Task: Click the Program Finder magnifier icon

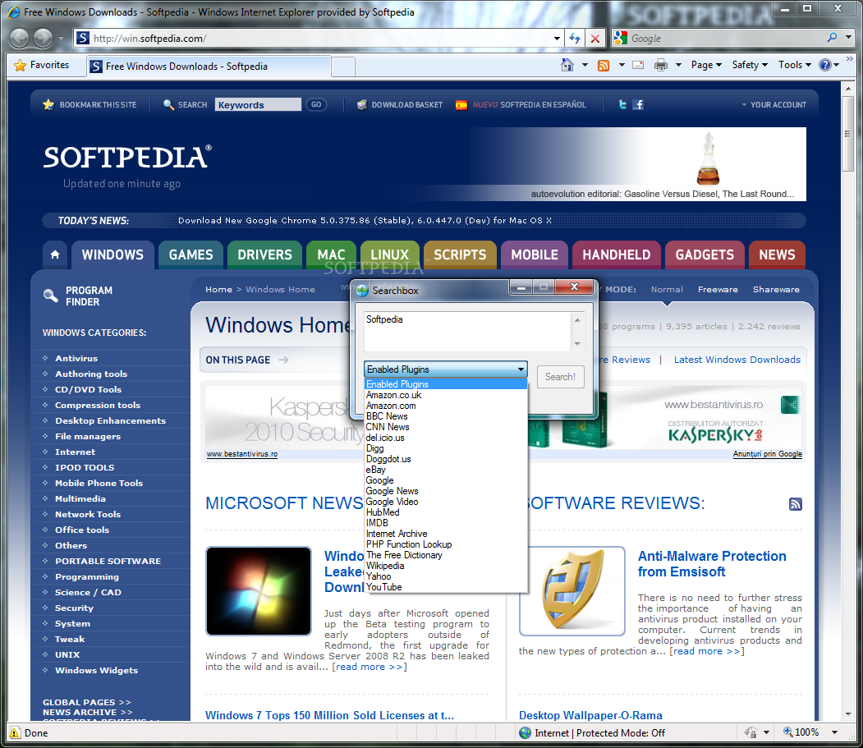Action: 51,296
